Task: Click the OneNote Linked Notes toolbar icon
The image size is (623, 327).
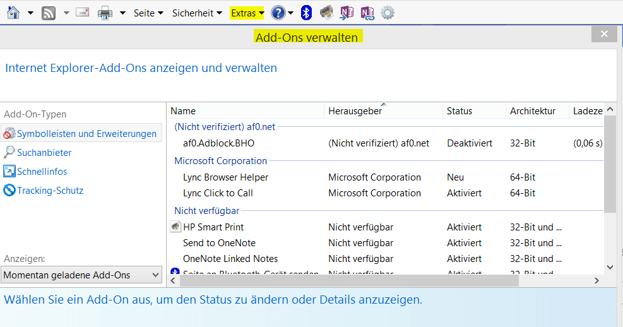Action: pyautogui.click(x=367, y=13)
